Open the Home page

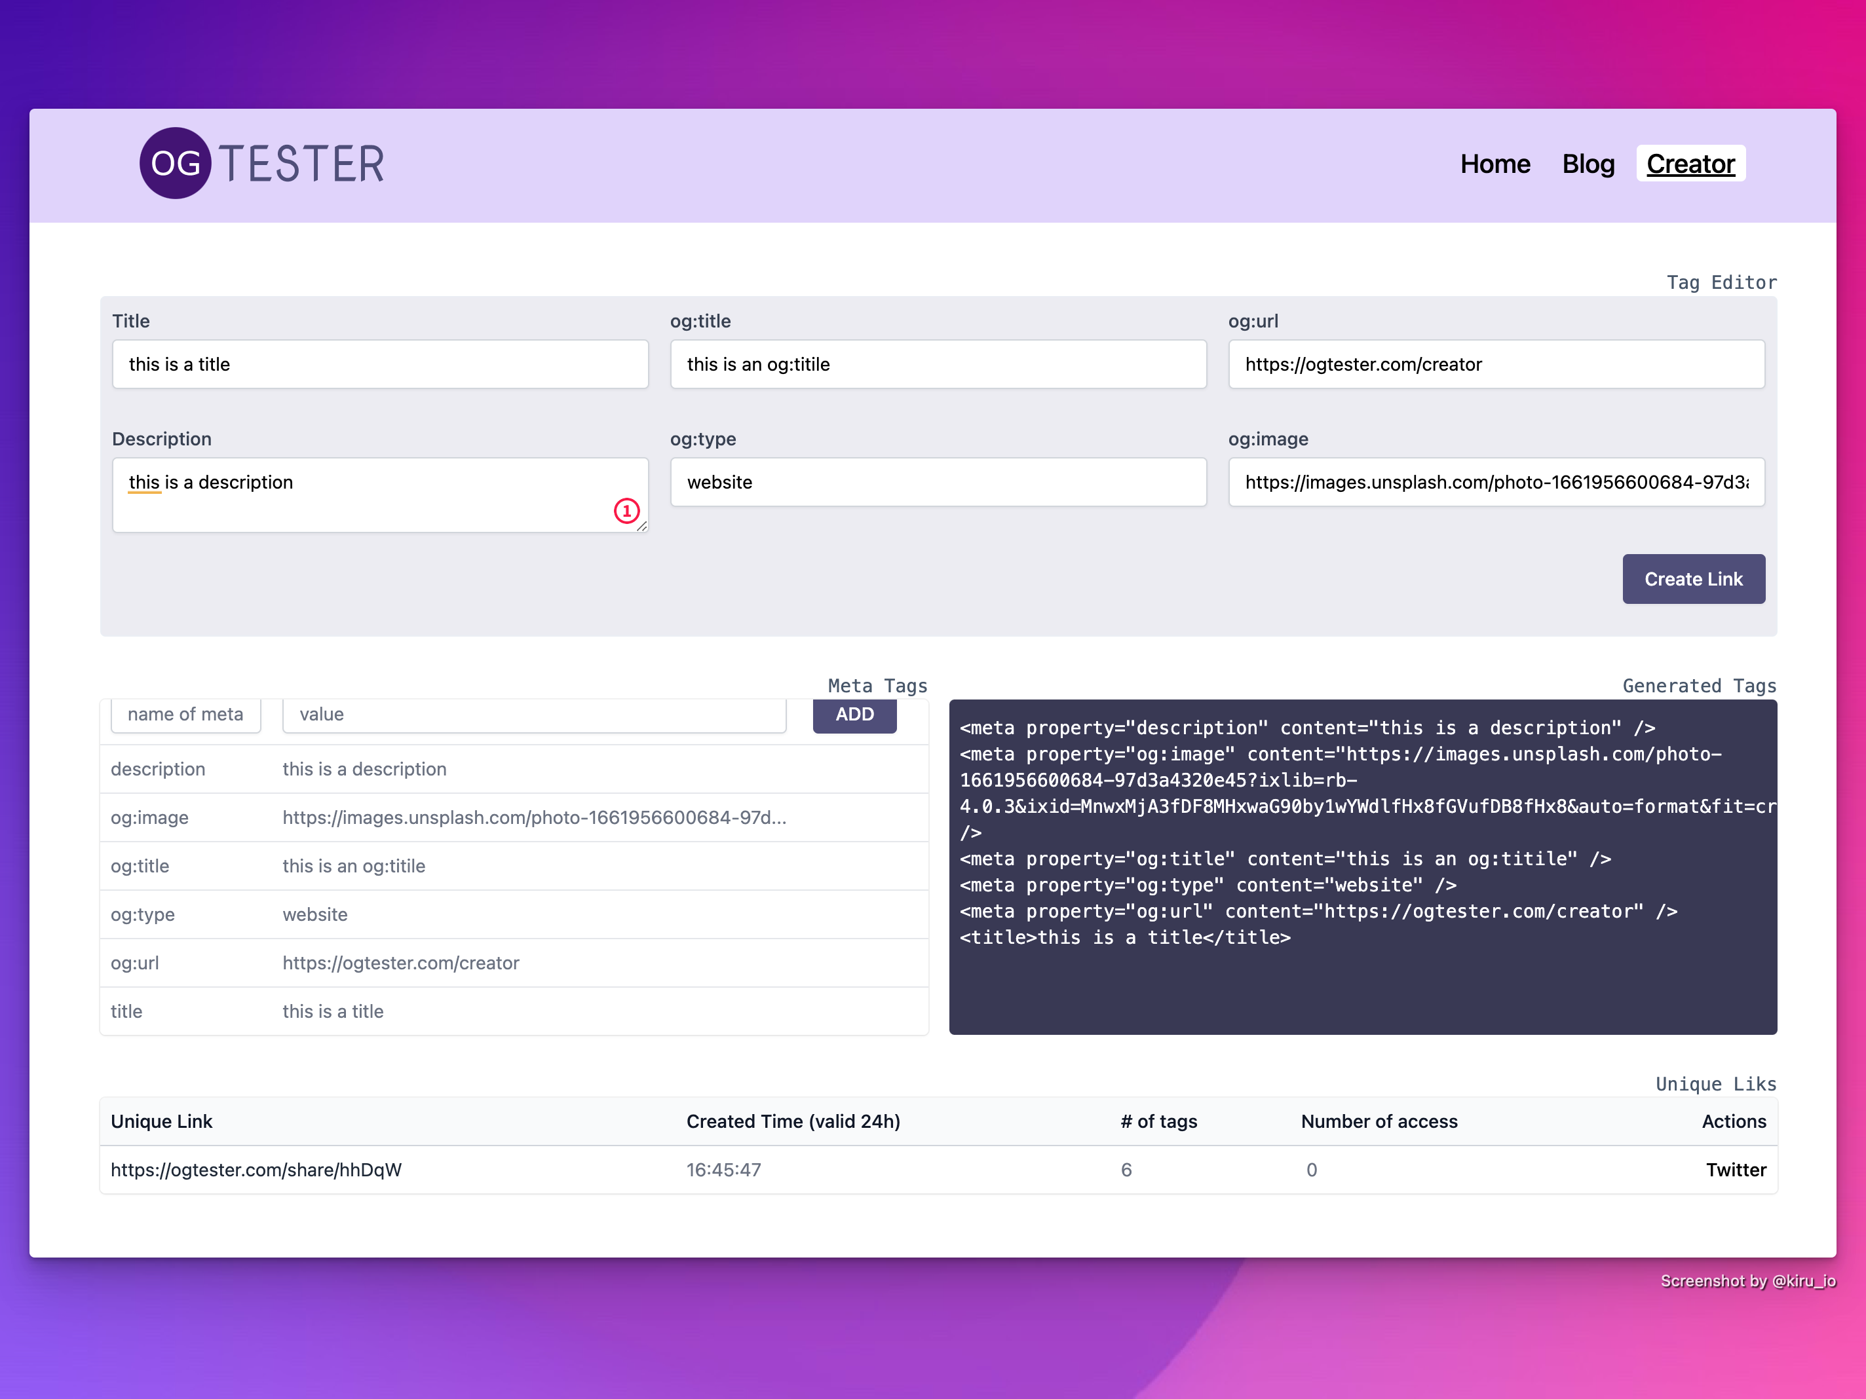[x=1495, y=164]
